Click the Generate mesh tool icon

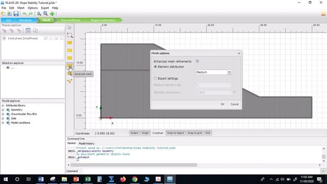tap(69, 66)
